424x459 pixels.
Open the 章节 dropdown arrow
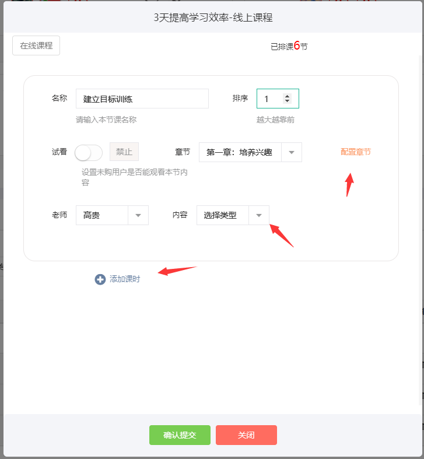[292, 152]
